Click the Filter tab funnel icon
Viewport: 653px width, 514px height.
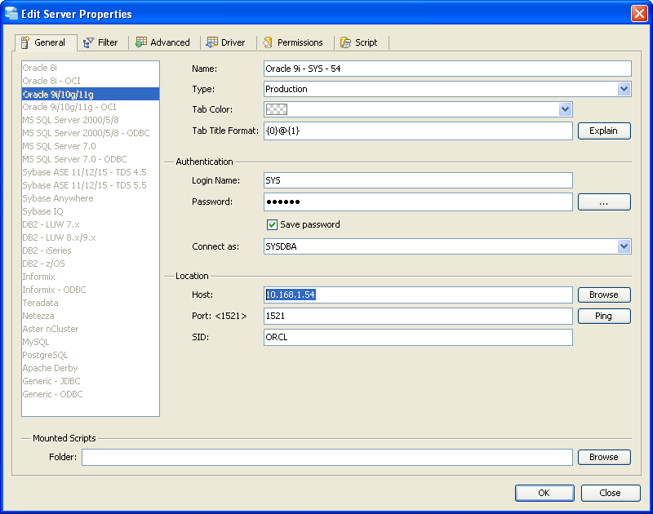[x=88, y=42]
